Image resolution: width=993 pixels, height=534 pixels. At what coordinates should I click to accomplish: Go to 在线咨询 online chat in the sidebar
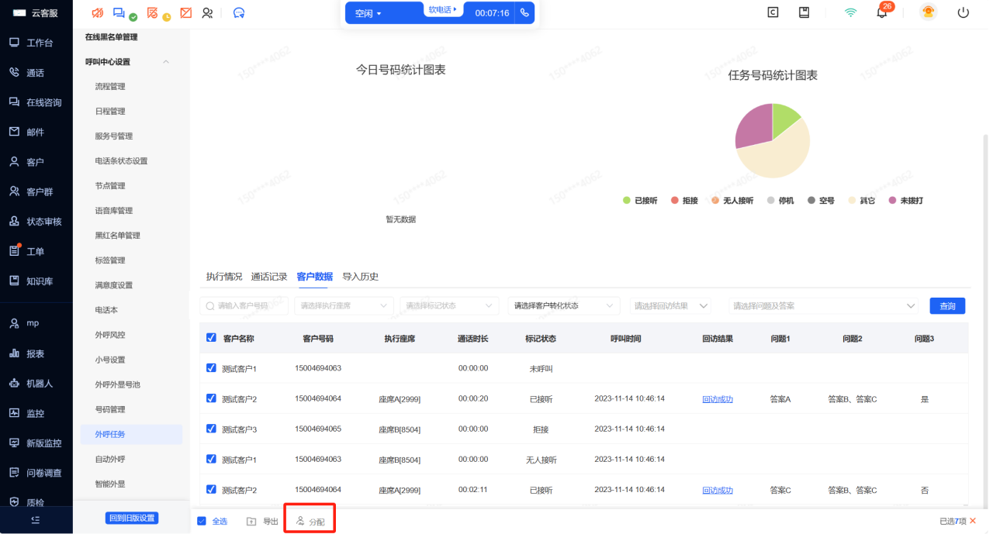point(36,102)
